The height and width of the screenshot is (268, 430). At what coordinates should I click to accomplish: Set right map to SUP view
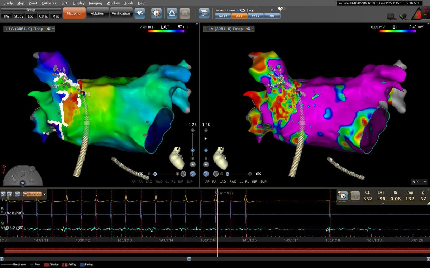(x=263, y=182)
